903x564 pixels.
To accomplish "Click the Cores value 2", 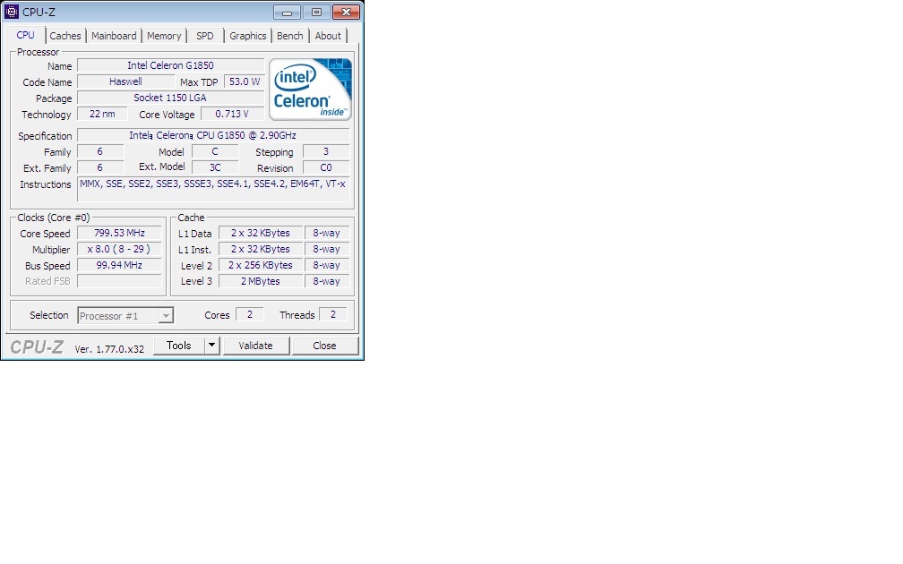I will pyautogui.click(x=249, y=315).
